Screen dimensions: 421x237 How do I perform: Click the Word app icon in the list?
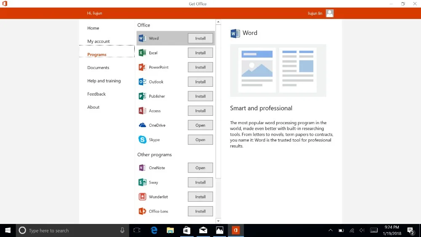(x=142, y=38)
